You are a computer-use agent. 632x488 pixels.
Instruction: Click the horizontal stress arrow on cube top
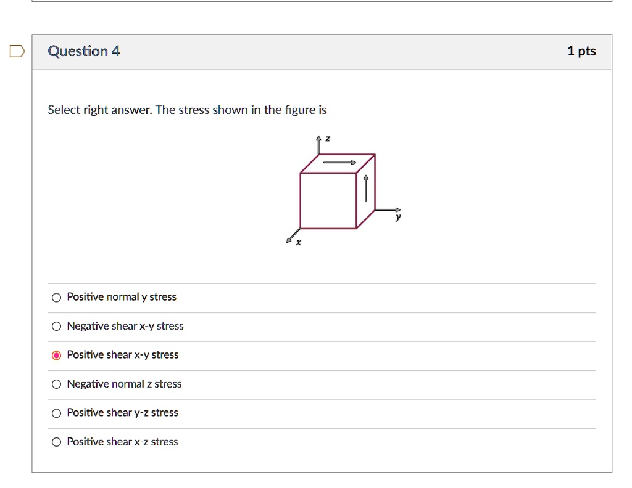pyautogui.click(x=338, y=162)
